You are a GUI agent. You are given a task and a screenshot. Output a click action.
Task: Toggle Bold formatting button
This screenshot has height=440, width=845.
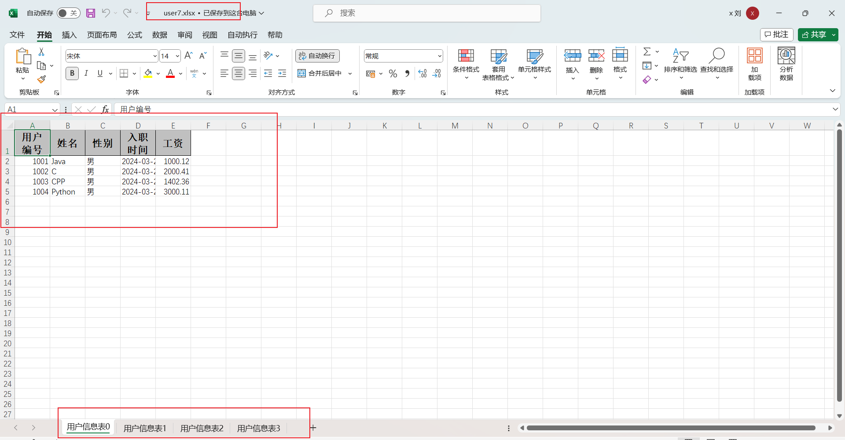point(72,73)
